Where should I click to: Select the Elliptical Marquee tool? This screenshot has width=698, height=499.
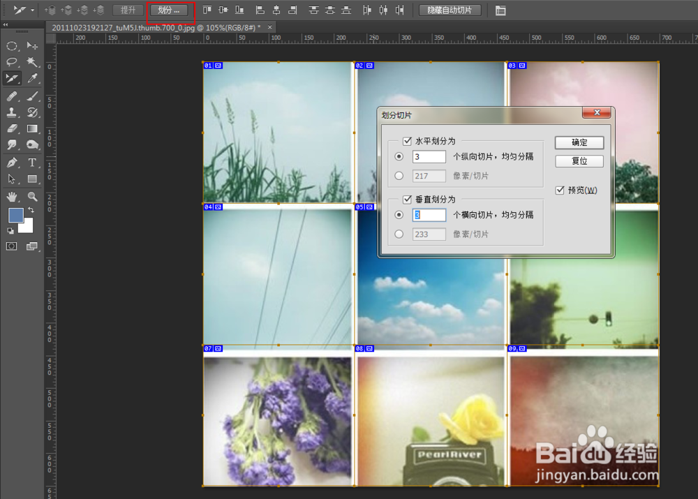(12, 45)
